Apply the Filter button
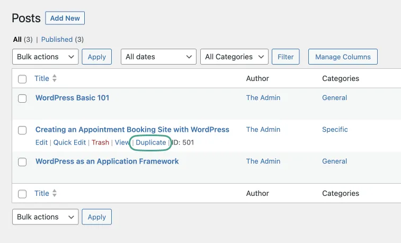 (x=286, y=57)
